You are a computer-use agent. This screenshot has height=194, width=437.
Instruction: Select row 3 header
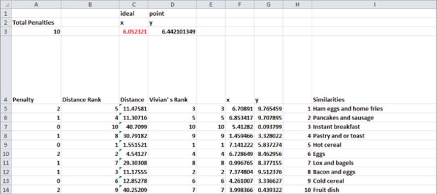click(x=6, y=32)
